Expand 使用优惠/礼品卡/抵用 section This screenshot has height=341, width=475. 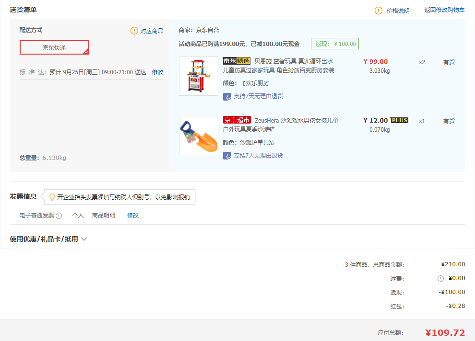click(x=48, y=239)
